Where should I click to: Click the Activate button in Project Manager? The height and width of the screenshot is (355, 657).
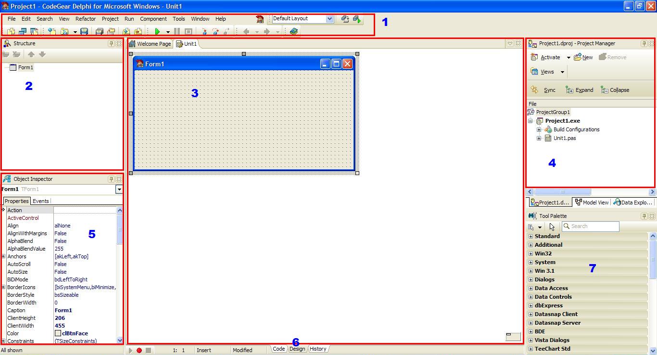pos(545,57)
